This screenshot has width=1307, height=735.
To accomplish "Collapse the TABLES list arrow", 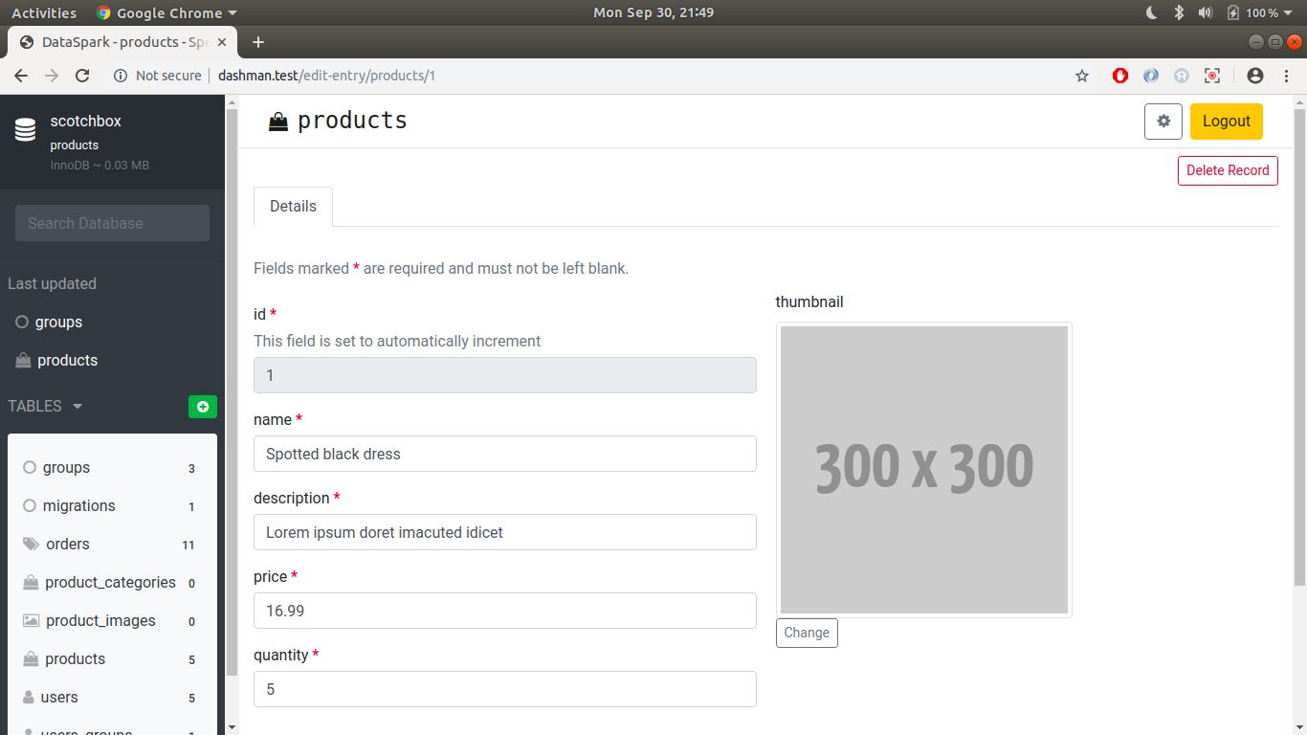I will (78, 407).
